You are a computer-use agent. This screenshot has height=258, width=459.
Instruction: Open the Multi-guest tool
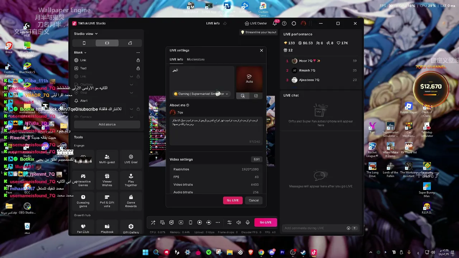pos(107,159)
